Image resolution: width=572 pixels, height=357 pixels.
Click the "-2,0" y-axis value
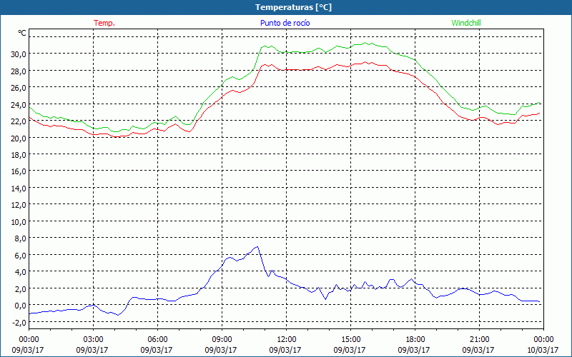(19, 323)
